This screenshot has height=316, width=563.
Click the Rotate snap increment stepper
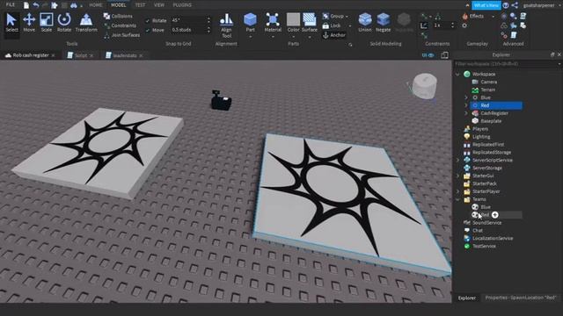[x=208, y=19]
